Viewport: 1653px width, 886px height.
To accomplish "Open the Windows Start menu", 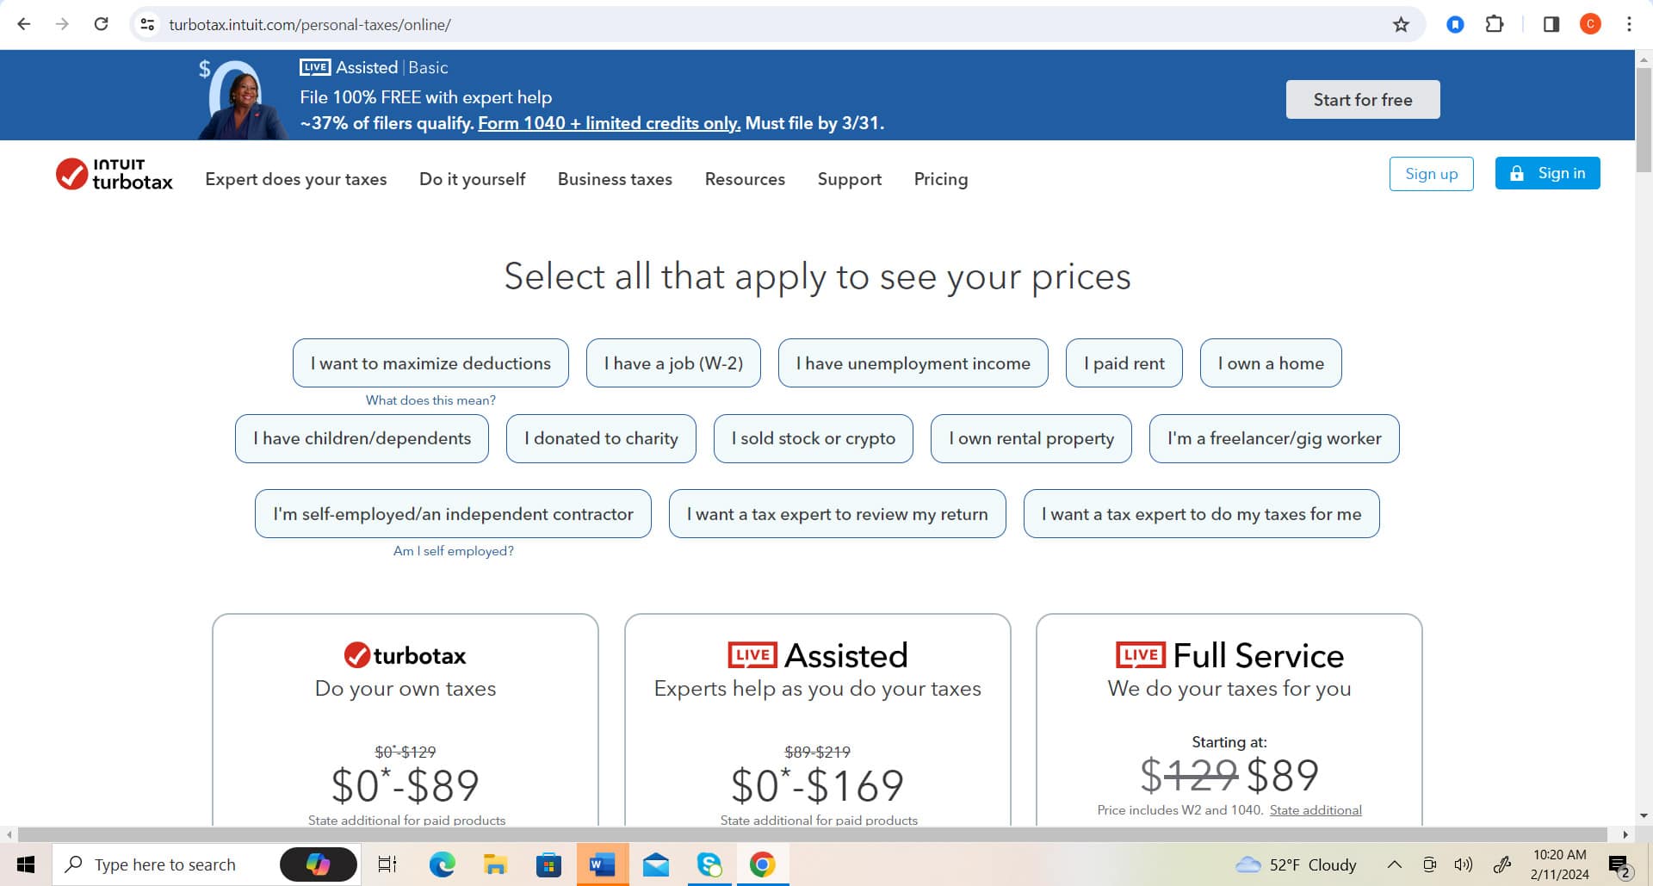I will [x=26, y=864].
